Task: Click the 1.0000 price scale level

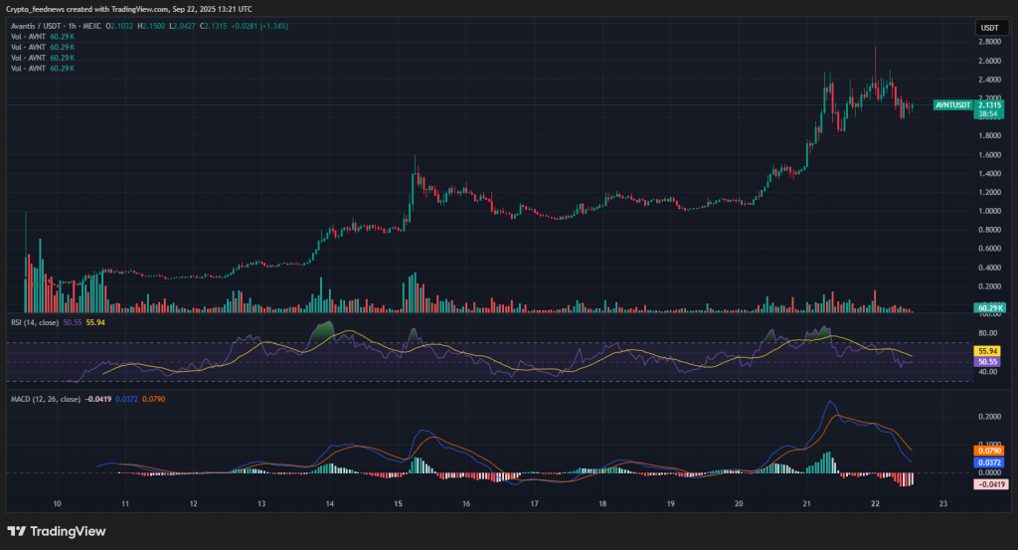Action: pos(988,211)
